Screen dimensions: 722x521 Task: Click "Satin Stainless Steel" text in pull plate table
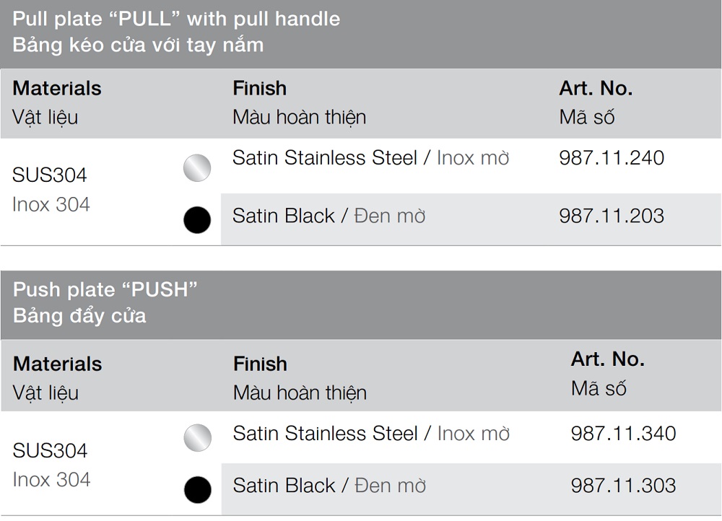[325, 158]
